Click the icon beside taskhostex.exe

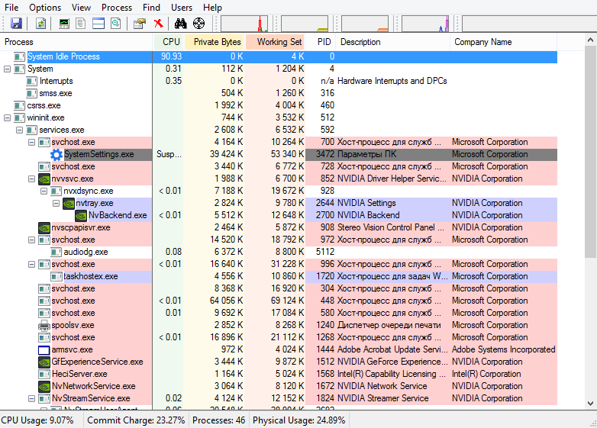[x=56, y=277]
